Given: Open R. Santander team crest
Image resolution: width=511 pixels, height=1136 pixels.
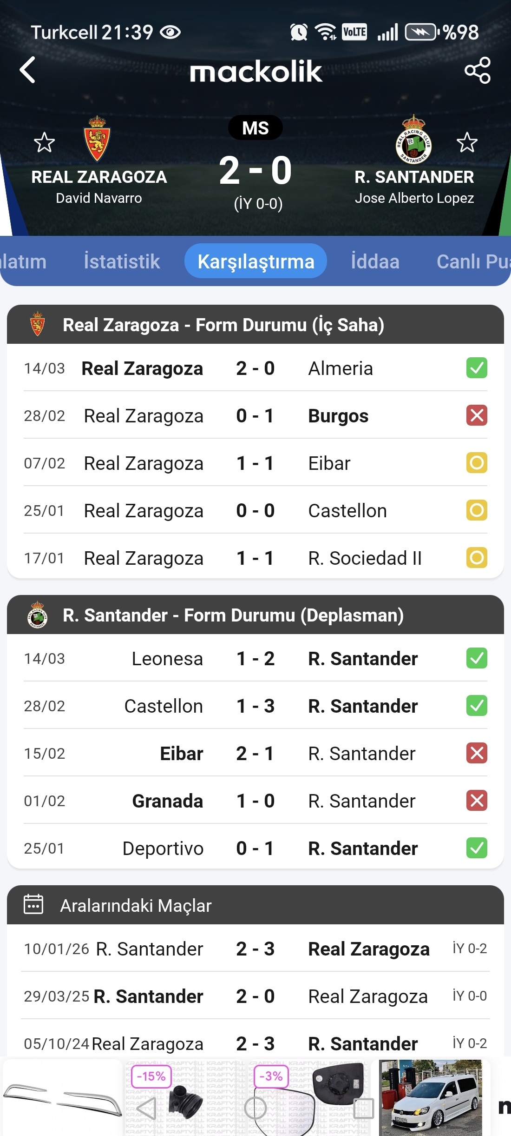Looking at the screenshot, I should (x=413, y=140).
